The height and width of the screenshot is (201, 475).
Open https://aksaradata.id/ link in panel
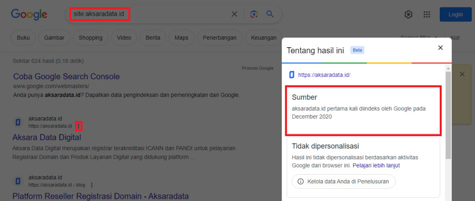(324, 75)
